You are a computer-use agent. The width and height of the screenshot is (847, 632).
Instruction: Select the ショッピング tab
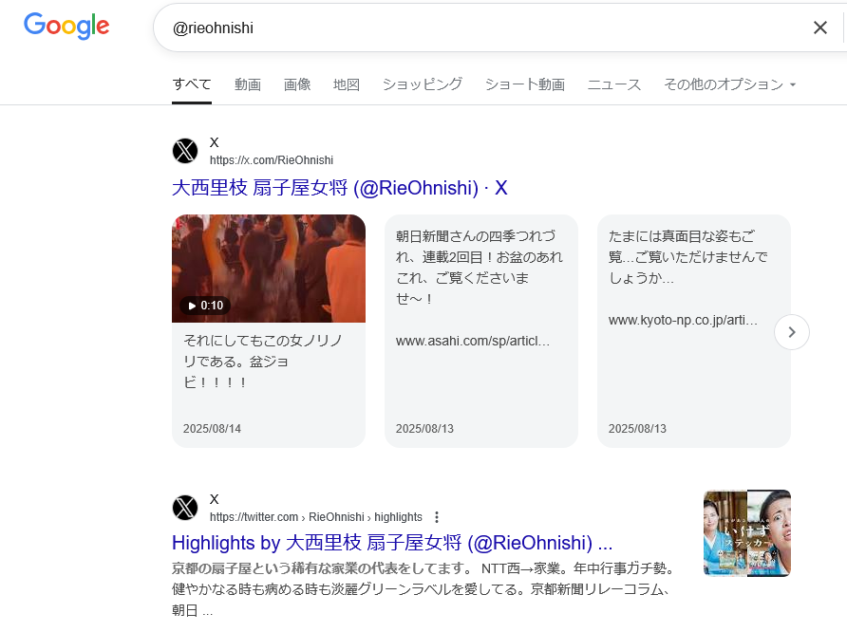point(423,84)
